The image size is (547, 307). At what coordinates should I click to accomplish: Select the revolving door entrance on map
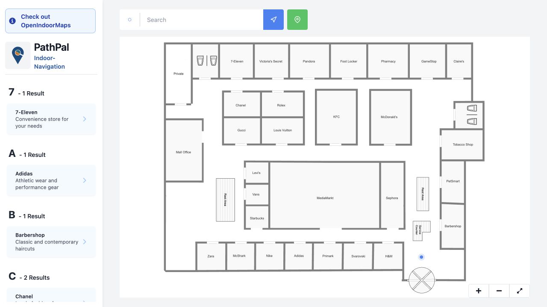(421, 280)
